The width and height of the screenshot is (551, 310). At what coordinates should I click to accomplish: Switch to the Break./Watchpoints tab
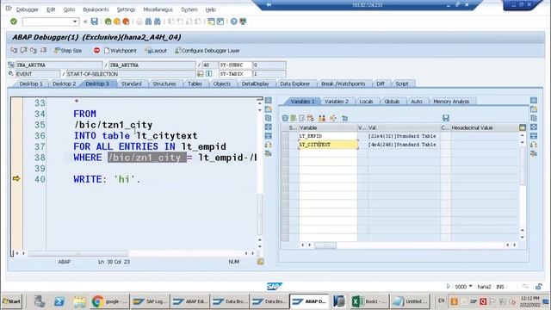(343, 84)
